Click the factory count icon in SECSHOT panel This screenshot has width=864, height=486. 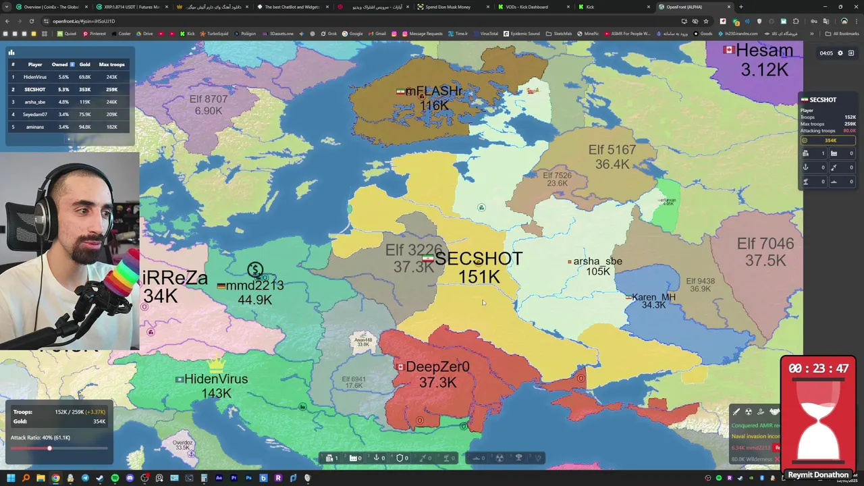click(834, 153)
